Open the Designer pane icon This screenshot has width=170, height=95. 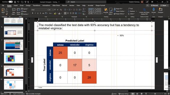pos(160,9)
